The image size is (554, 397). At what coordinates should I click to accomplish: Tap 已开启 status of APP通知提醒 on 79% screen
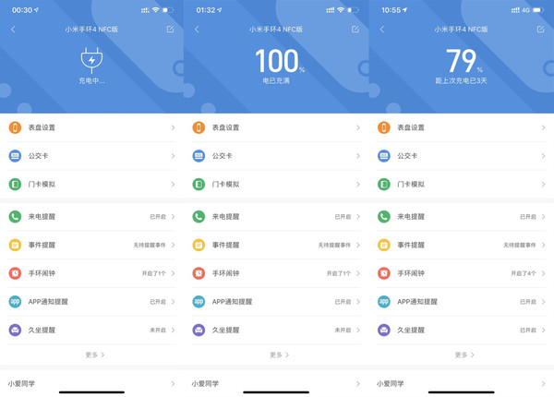[528, 302]
